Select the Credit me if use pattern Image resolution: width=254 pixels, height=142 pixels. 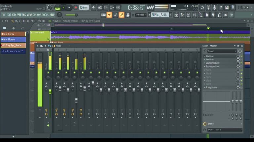pyautogui.click(x=13, y=51)
